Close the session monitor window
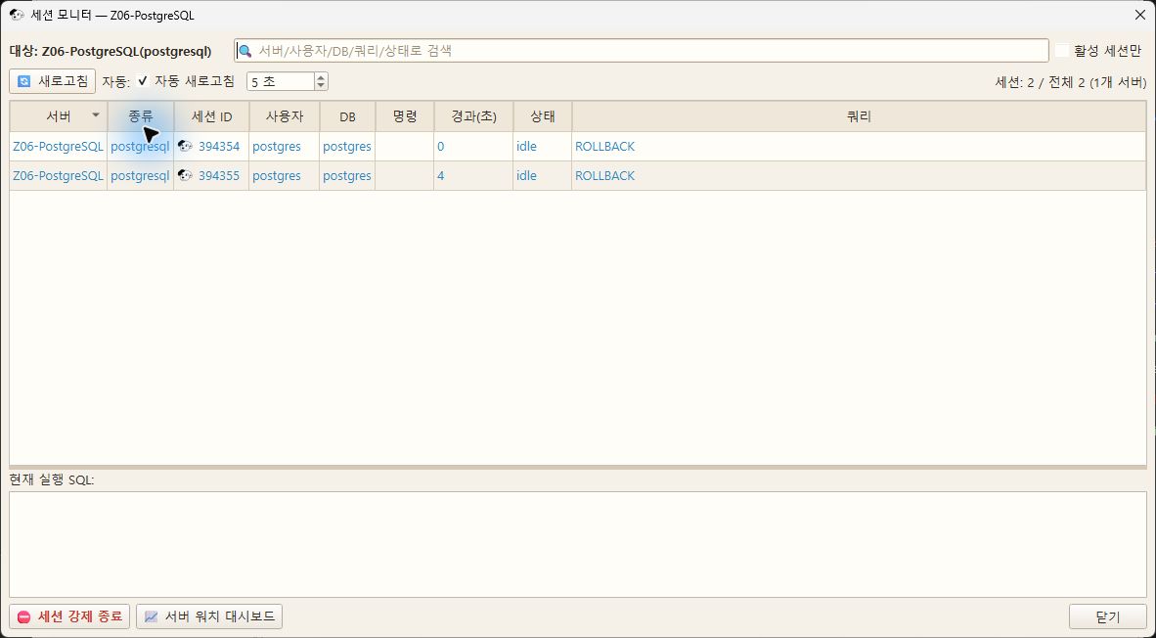The height and width of the screenshot is (638, 1156). (1139, 15)
